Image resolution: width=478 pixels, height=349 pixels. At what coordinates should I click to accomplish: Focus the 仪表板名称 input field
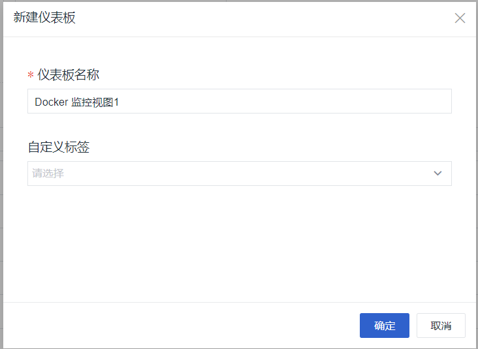pos(239,101)
